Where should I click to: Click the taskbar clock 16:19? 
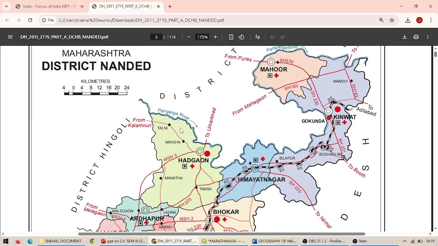pos(430,241)
